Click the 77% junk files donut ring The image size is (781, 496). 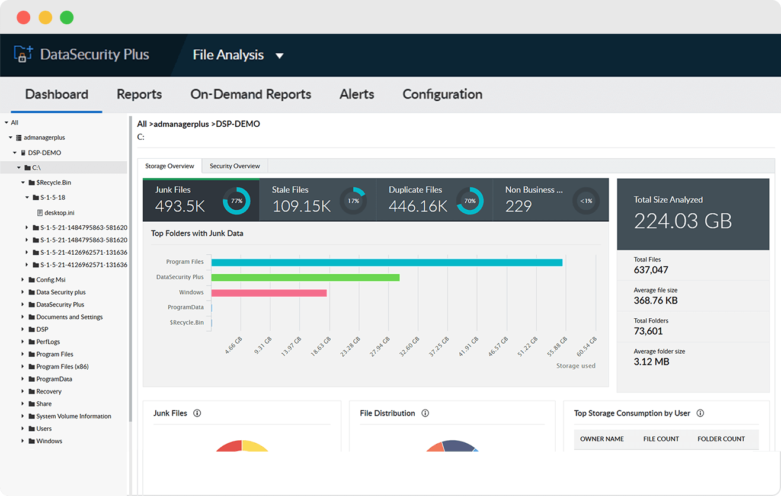tap(236, 201)
